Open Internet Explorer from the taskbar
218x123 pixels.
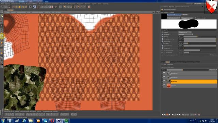pyautogui.click(x=24, y=121)
